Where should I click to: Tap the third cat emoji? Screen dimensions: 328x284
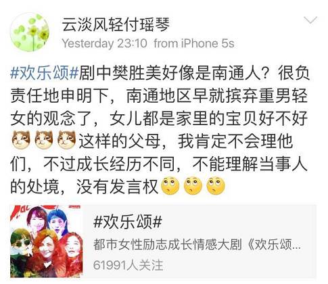[x=67, y=140]
